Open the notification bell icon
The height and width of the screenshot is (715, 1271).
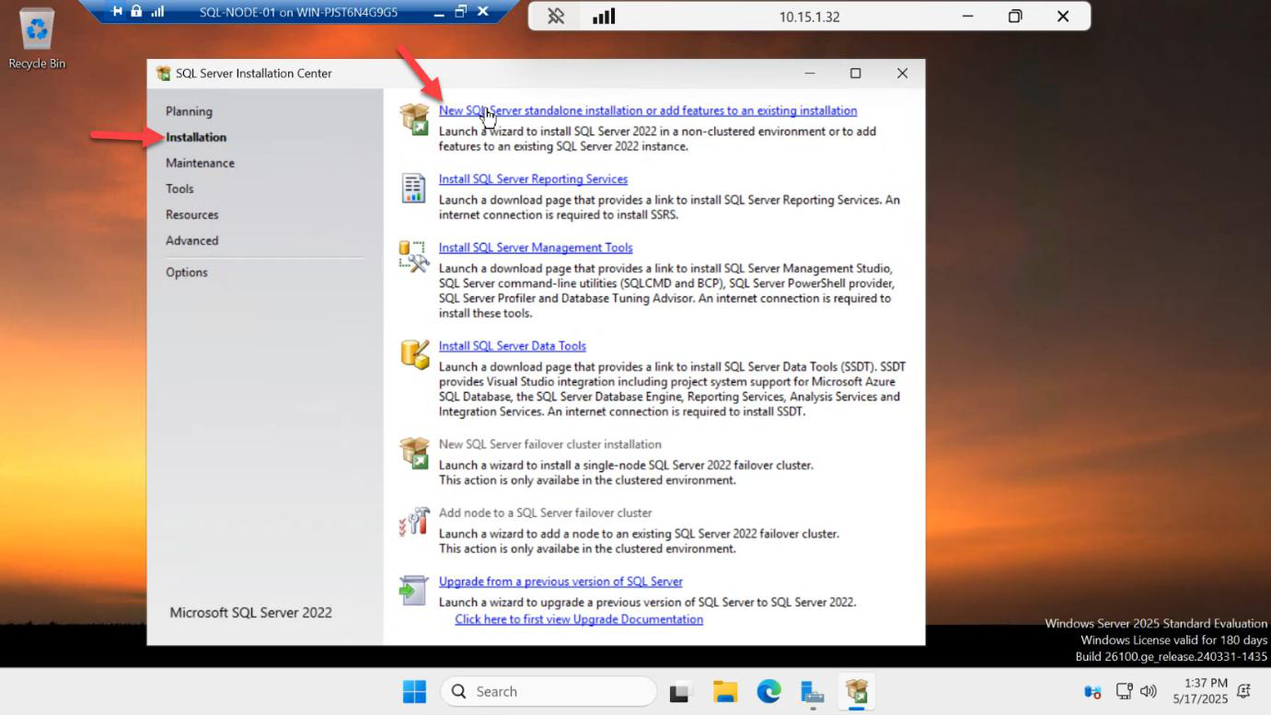[1244, 691]
